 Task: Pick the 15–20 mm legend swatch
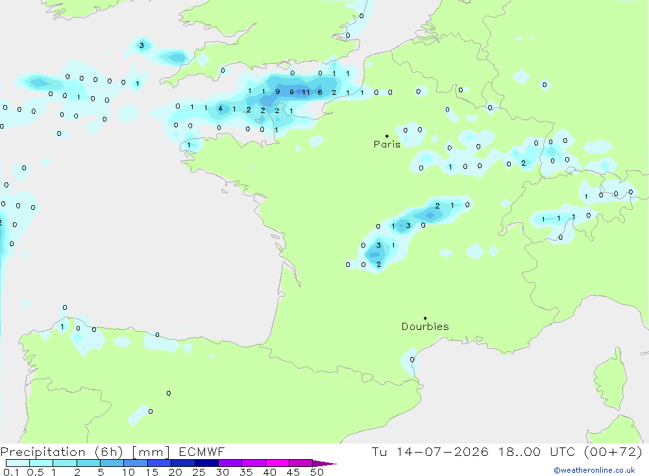click(x=160, y=463)
